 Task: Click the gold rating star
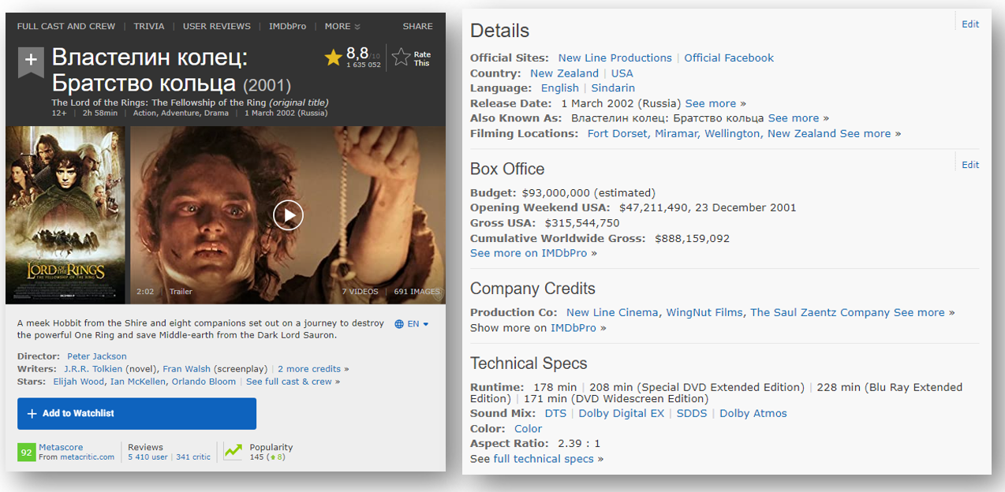333,57
